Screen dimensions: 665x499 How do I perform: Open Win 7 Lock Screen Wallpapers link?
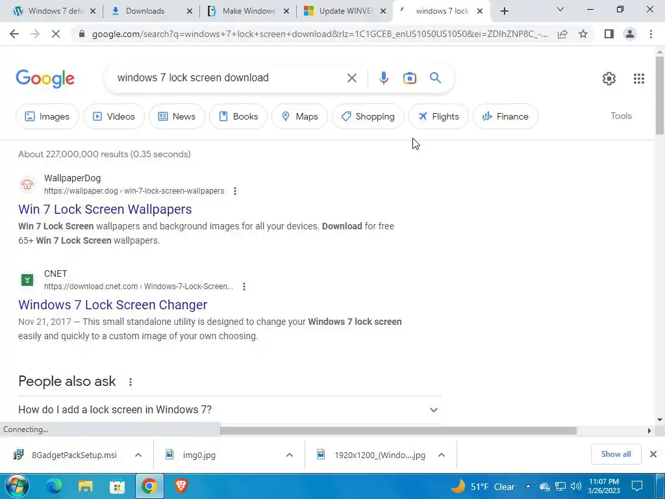click(x=105, y=209)
